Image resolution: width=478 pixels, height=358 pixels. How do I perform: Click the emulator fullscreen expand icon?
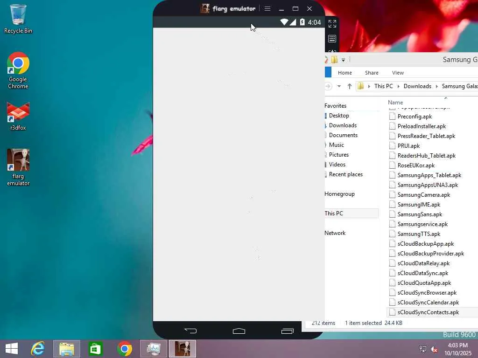(332, 23)
